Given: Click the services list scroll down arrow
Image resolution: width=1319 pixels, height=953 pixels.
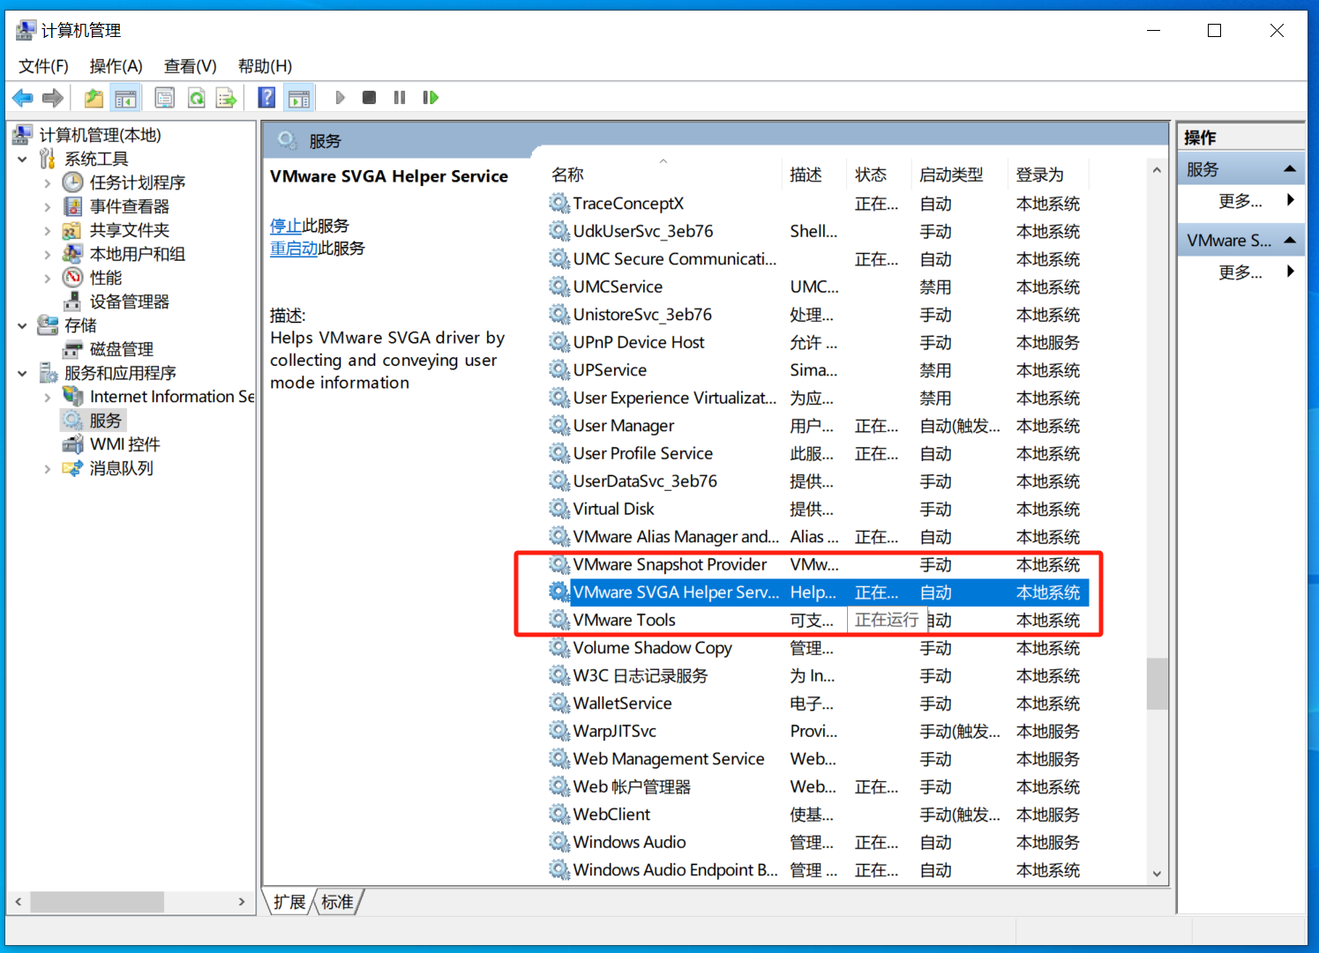Looking at the screenshot, I should (1157, 875).
